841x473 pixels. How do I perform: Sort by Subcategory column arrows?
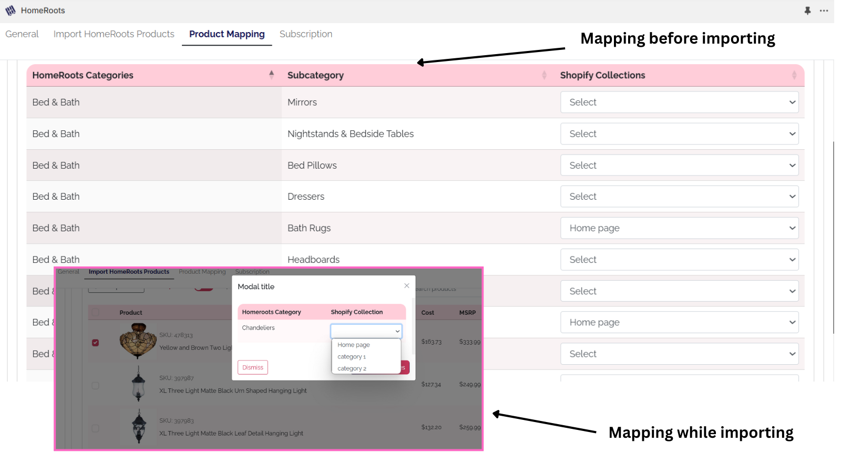tap(544, 75)
